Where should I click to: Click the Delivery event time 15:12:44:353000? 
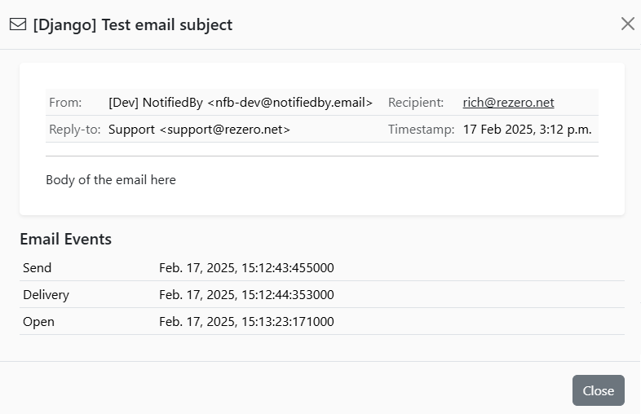pyautogui.click(x=246, y=295)
